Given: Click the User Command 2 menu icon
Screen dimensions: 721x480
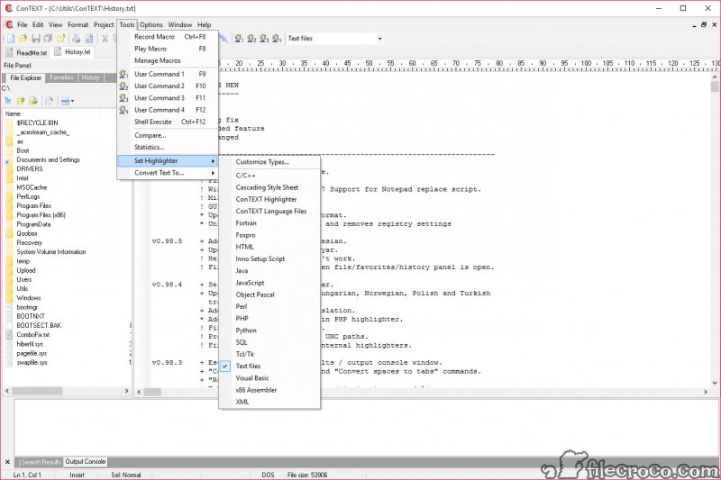Looking at the screenshot, I should click(123, 86).
